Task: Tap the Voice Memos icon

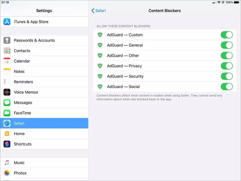Action: point(7,92)
